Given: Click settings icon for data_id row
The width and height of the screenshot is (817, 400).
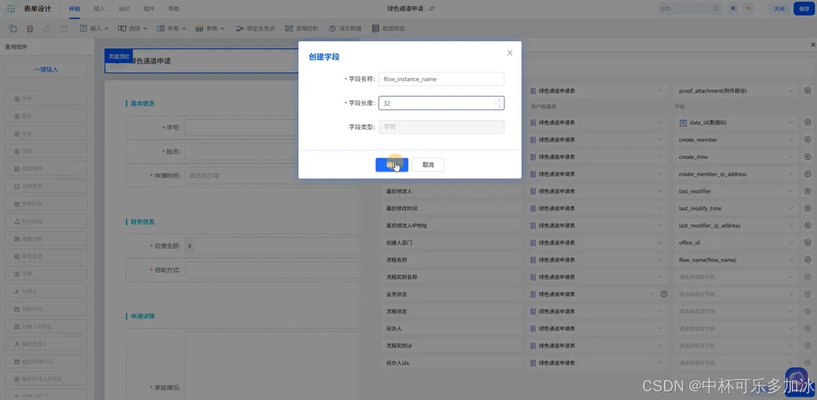Looking at the screenshot, I should coord(808,123).
